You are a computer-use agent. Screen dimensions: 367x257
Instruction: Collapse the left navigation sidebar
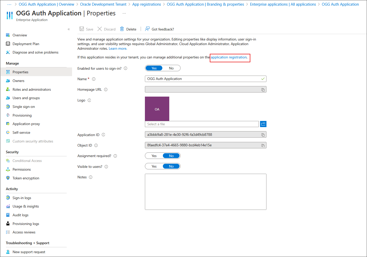coord(69,29)
